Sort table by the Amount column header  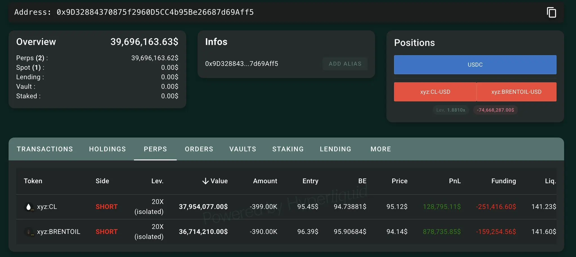click(265, 181)
